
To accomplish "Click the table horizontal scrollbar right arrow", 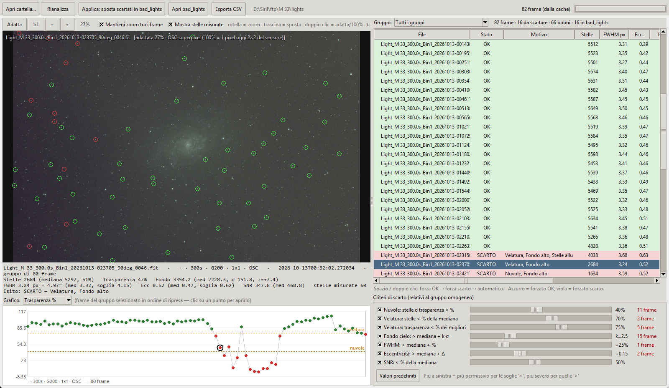I will click(x=657, y=281).
